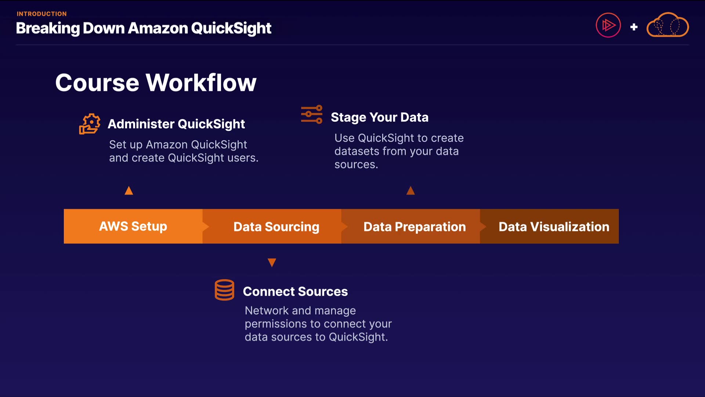The image size is (705, 397).
Task: Click the plus sign between logos
Action: coord(634,27)
